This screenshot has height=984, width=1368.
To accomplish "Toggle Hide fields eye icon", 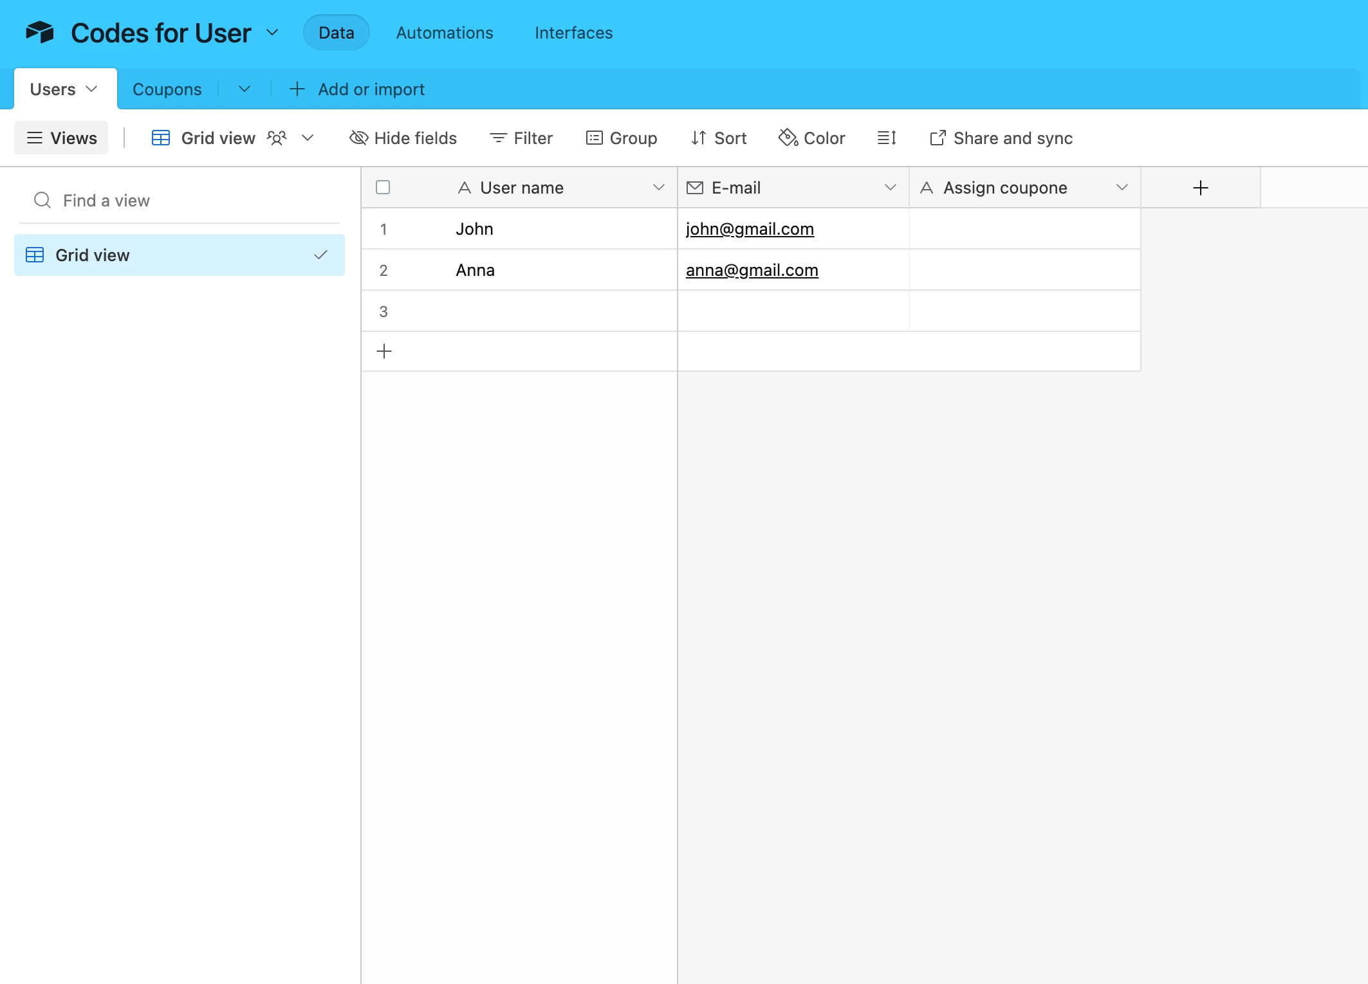I will point(358,138).
